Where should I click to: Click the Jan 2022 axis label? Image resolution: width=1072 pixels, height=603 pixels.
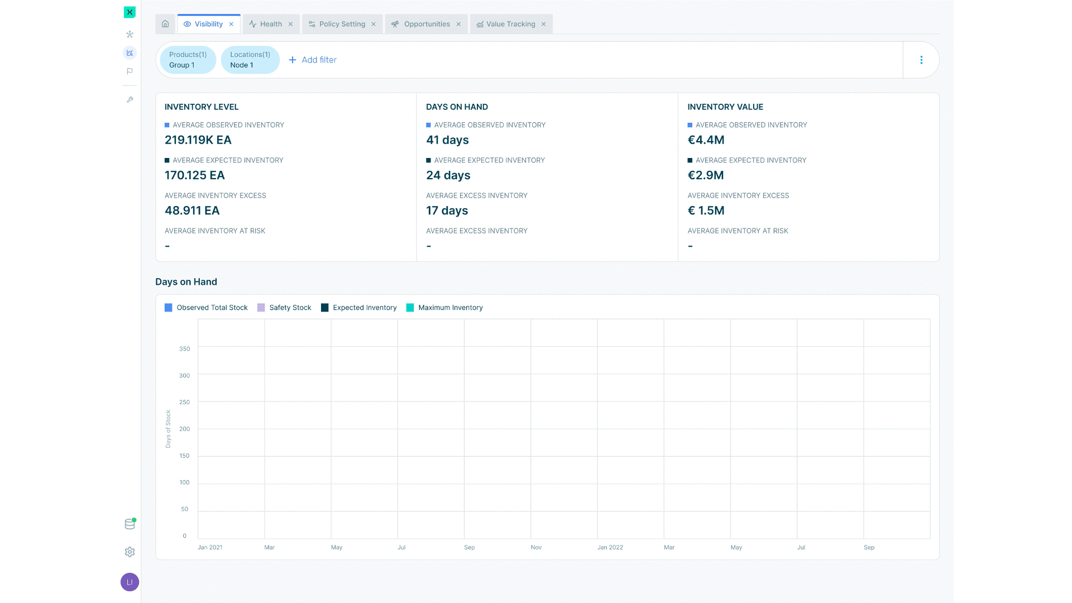(x=610, y=547)
